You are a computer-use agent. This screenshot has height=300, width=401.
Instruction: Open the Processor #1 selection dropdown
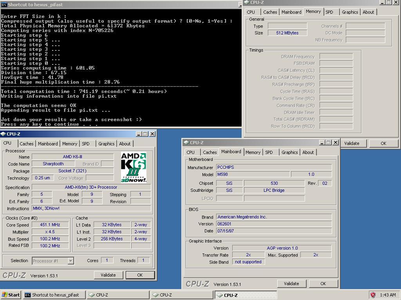(x=71, y=261)
